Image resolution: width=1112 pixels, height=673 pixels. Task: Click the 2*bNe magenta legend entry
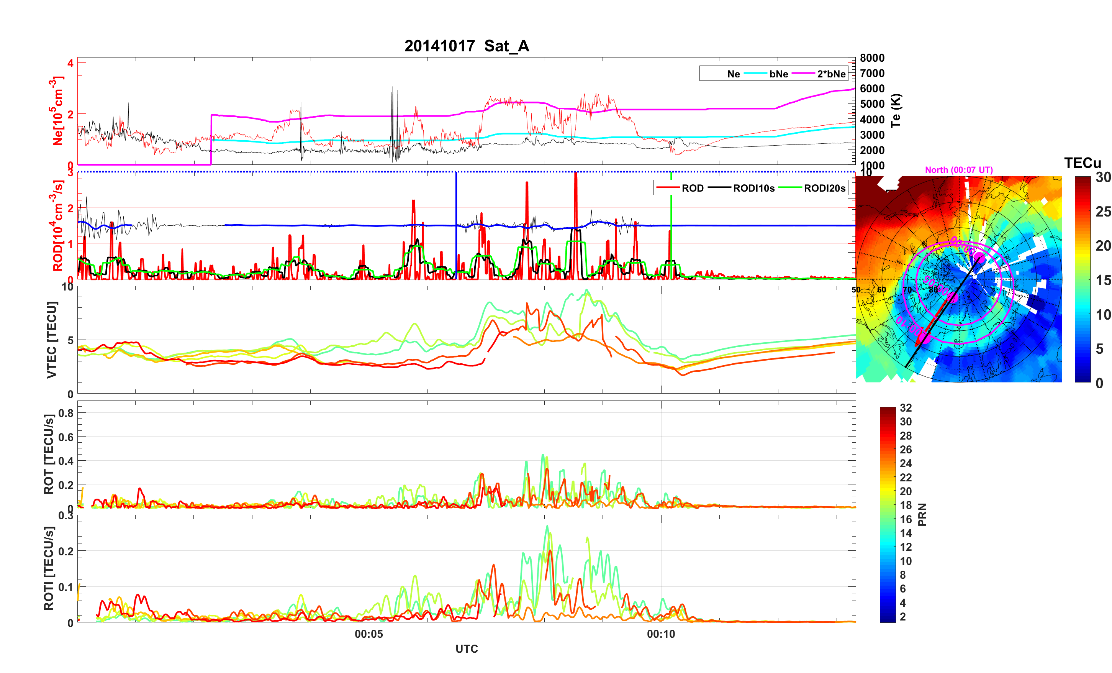[x=831, y=74]
